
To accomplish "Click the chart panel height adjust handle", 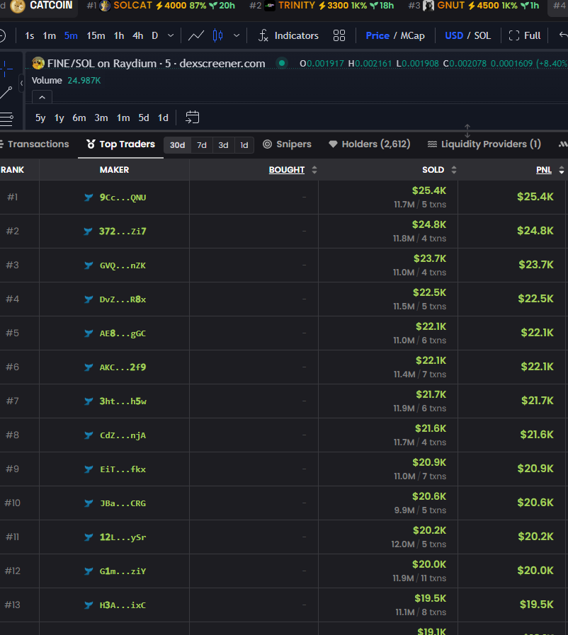I will pyautogui.click(x=467, y=131).
